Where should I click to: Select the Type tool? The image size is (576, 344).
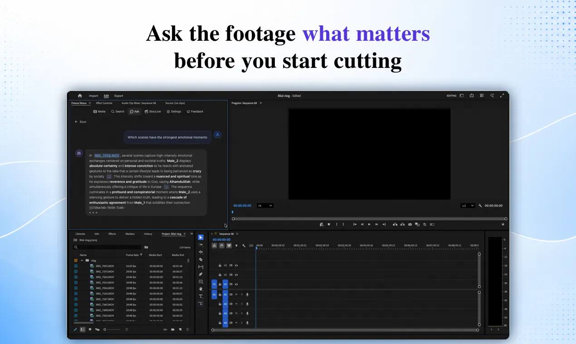[x=201, y=296]
